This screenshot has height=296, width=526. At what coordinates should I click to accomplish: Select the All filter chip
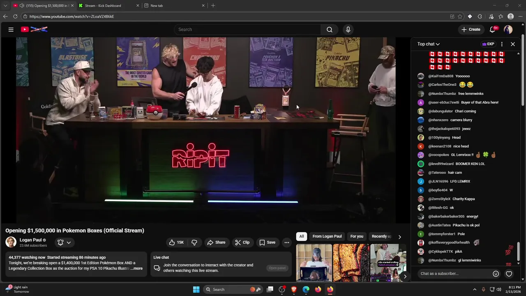point(302,236)
